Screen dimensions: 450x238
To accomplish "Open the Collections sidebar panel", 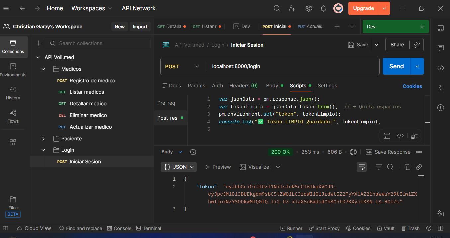I will (13, 47).
